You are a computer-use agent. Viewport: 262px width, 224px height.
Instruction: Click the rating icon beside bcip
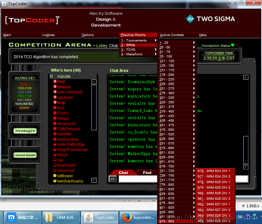click(55, 102)
